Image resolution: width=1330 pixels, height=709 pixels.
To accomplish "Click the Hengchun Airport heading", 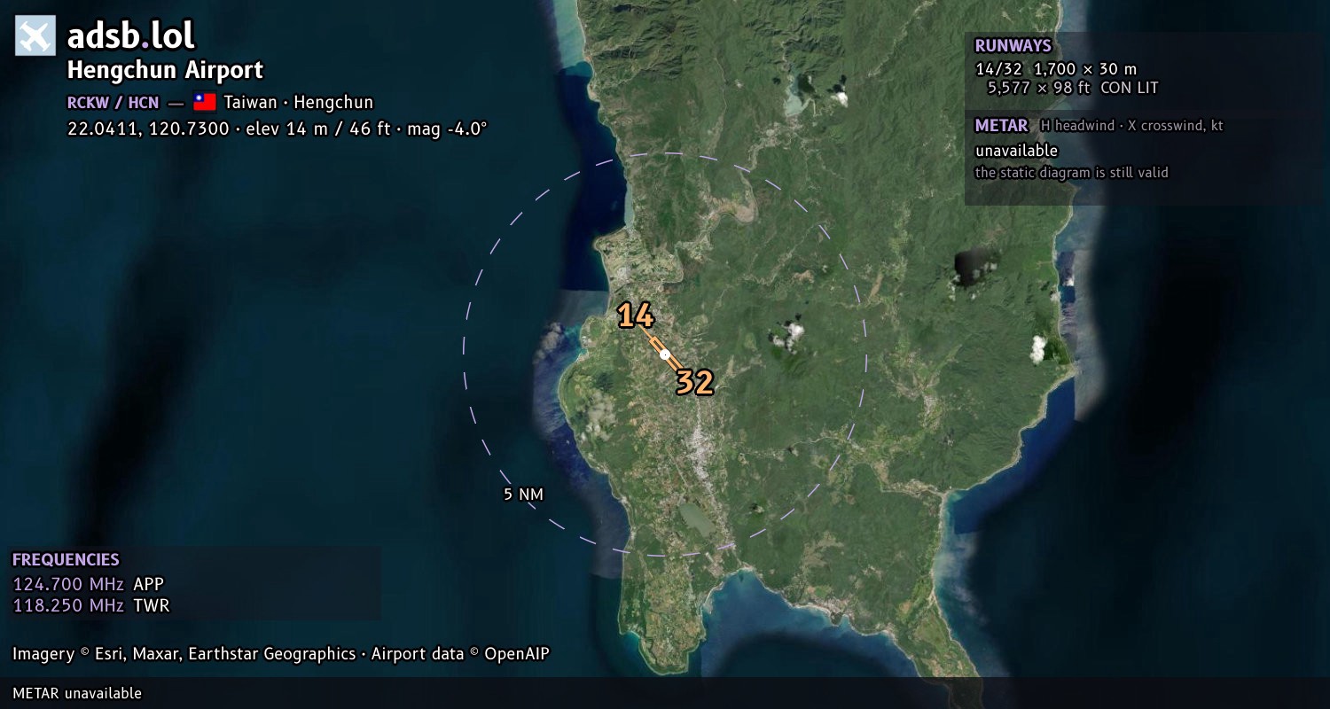I will [165, 70].
